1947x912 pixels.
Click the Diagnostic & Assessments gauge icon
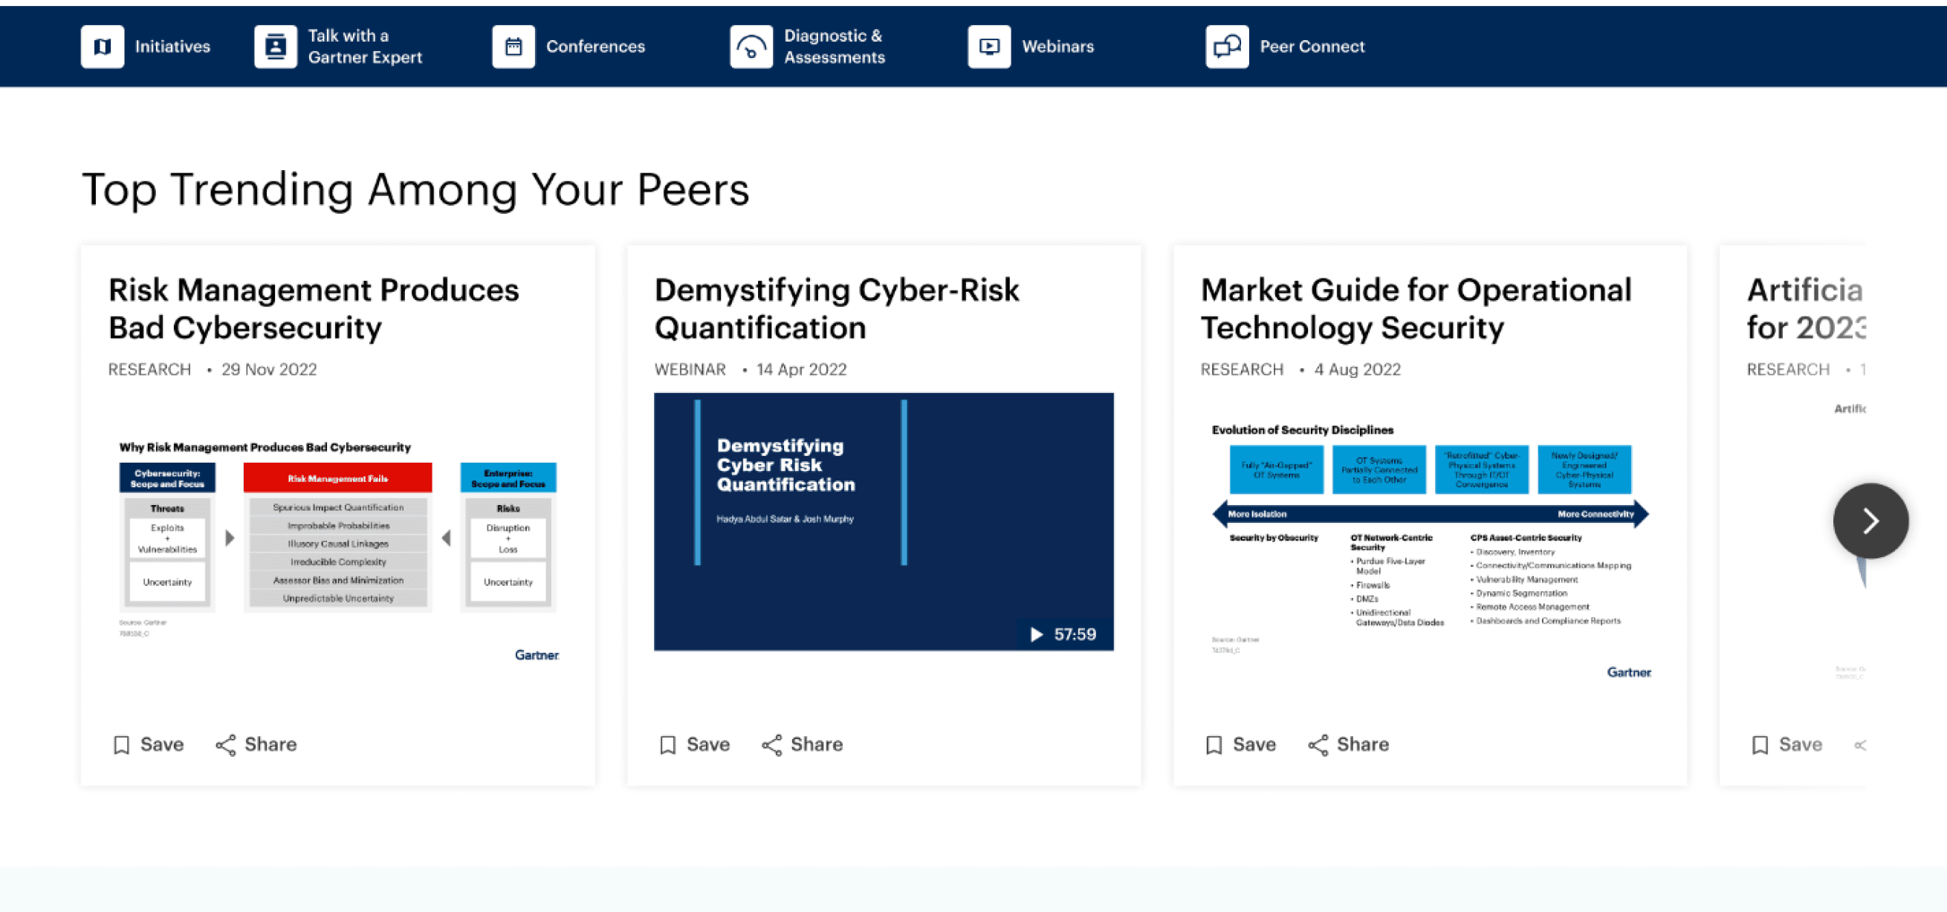point(751,47)
